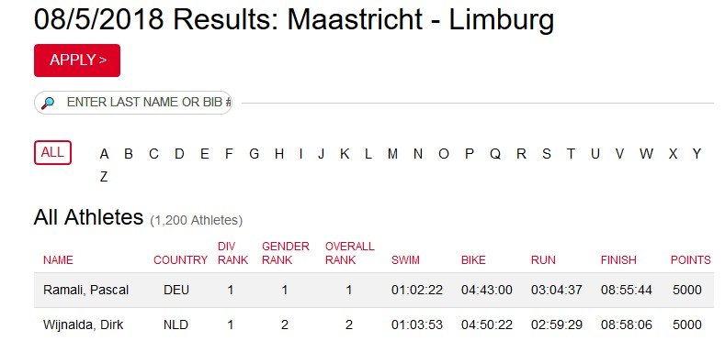Filter athletes by letter R
The width and height of the screenshot is (725, 341).
point(521,154)
